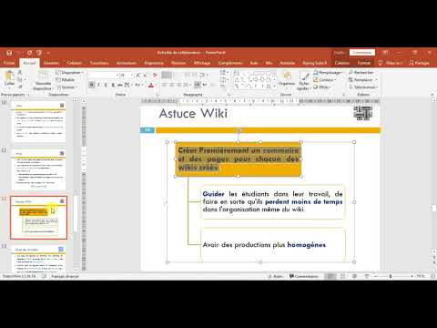The width and height of the screenshot is (437, 328).
Task: Increase font size with the A icon
Action: (138, 75)
